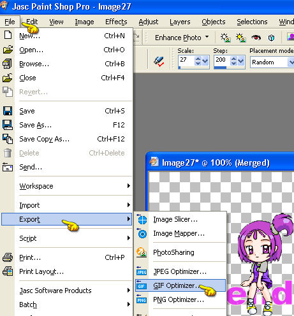The image size is (294, 316).
Task: Open the Enhance Photo dropdown
Action: (x=207, y=37)
